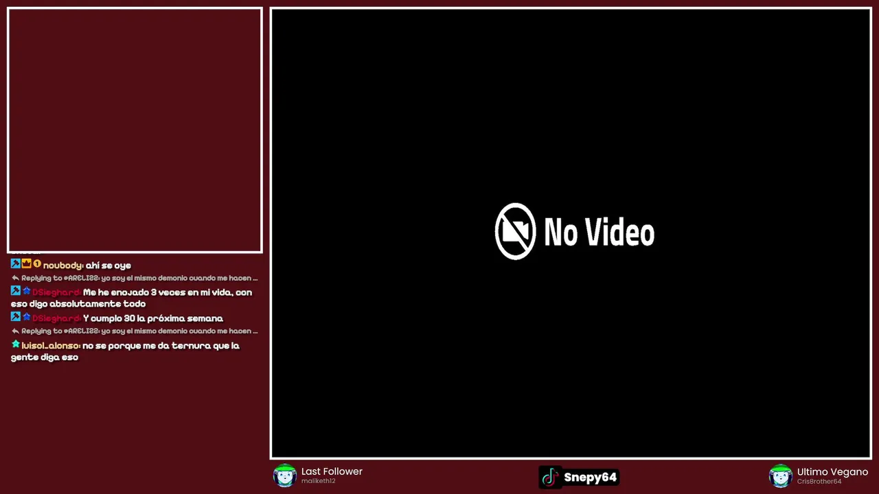Click the TikTok logo beside Snepy64
This screenshot has width=879, height=494.
pos(550,477)
